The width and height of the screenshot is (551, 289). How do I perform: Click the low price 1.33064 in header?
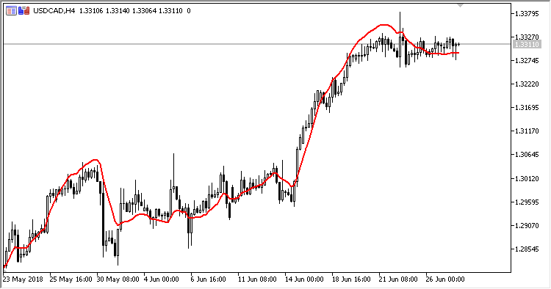(144, 11)
